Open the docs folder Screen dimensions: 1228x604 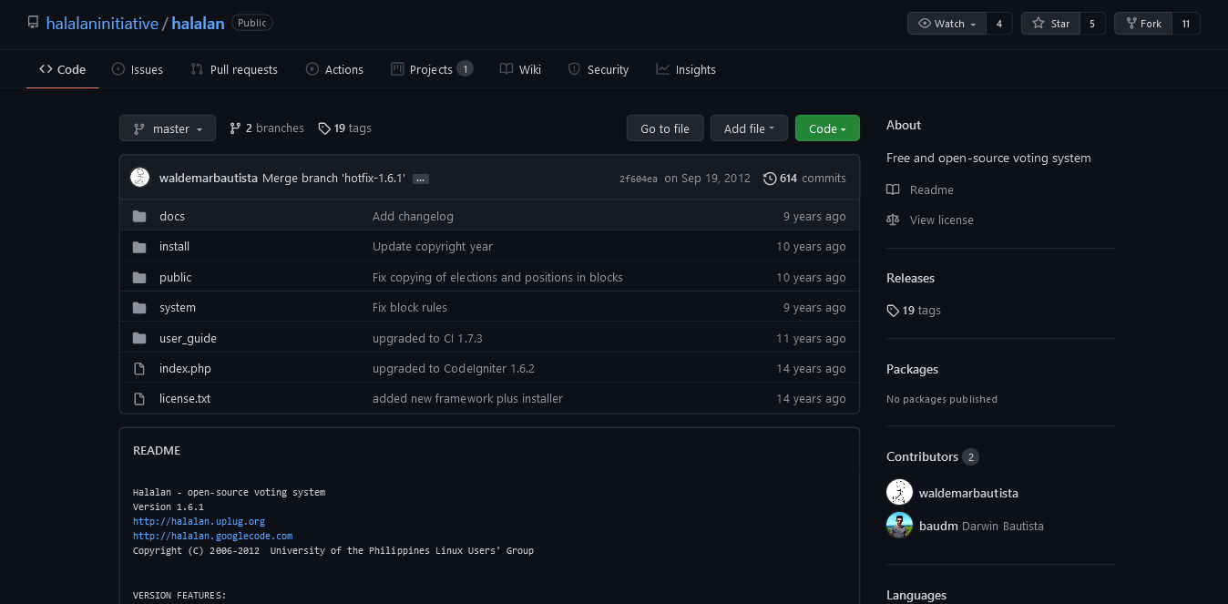click(x=172, y=216)
